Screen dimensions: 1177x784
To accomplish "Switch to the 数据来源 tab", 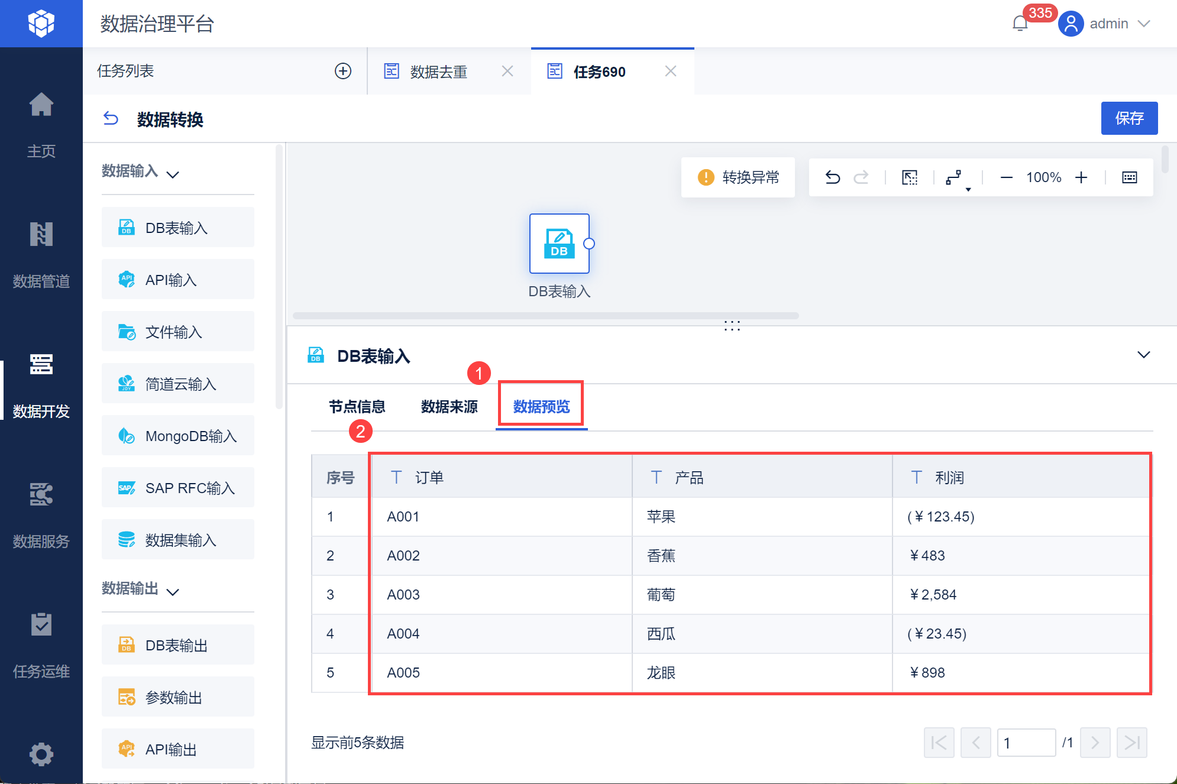I will (x=449, y=407).
